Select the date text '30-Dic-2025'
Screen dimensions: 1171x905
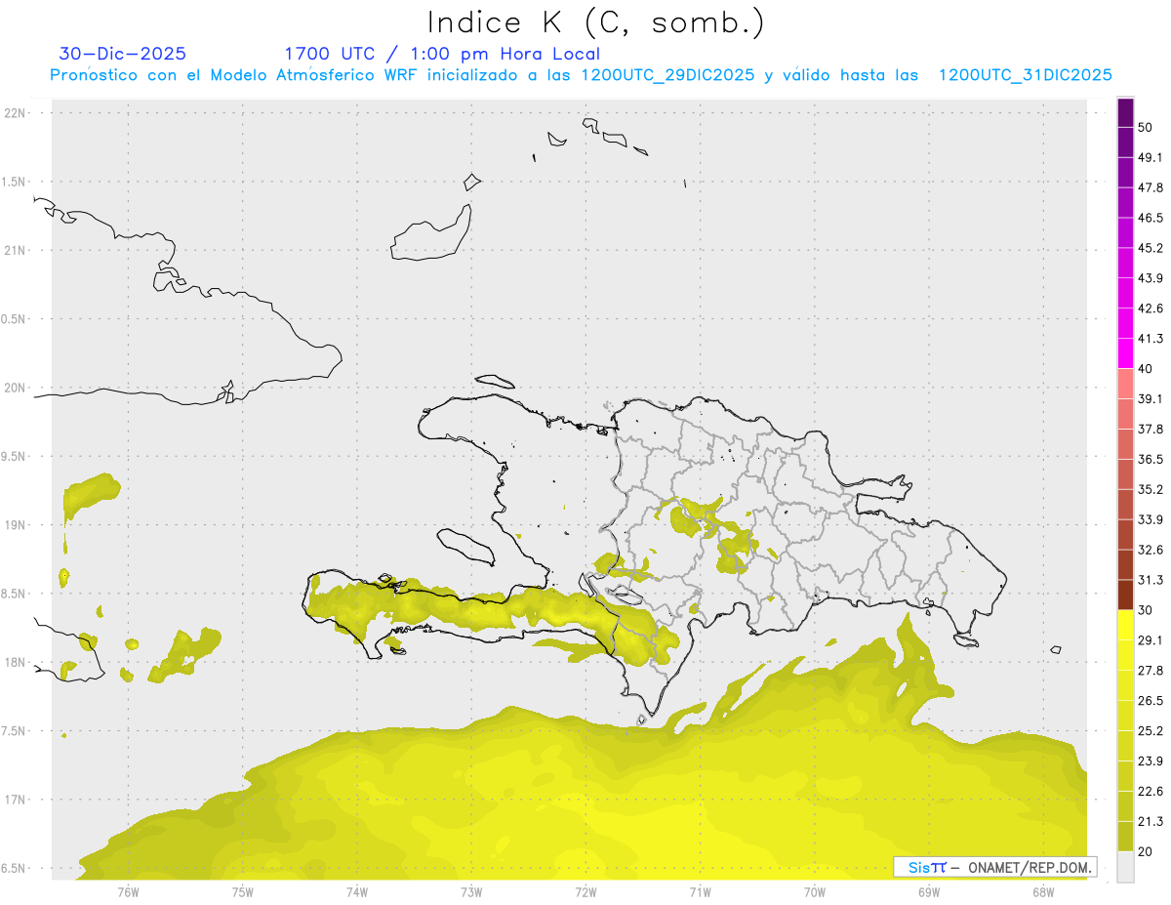[123, 54]
